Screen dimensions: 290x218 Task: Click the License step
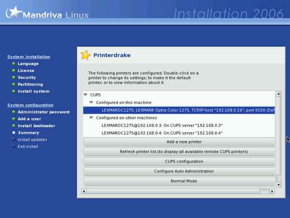click(26, 71)
